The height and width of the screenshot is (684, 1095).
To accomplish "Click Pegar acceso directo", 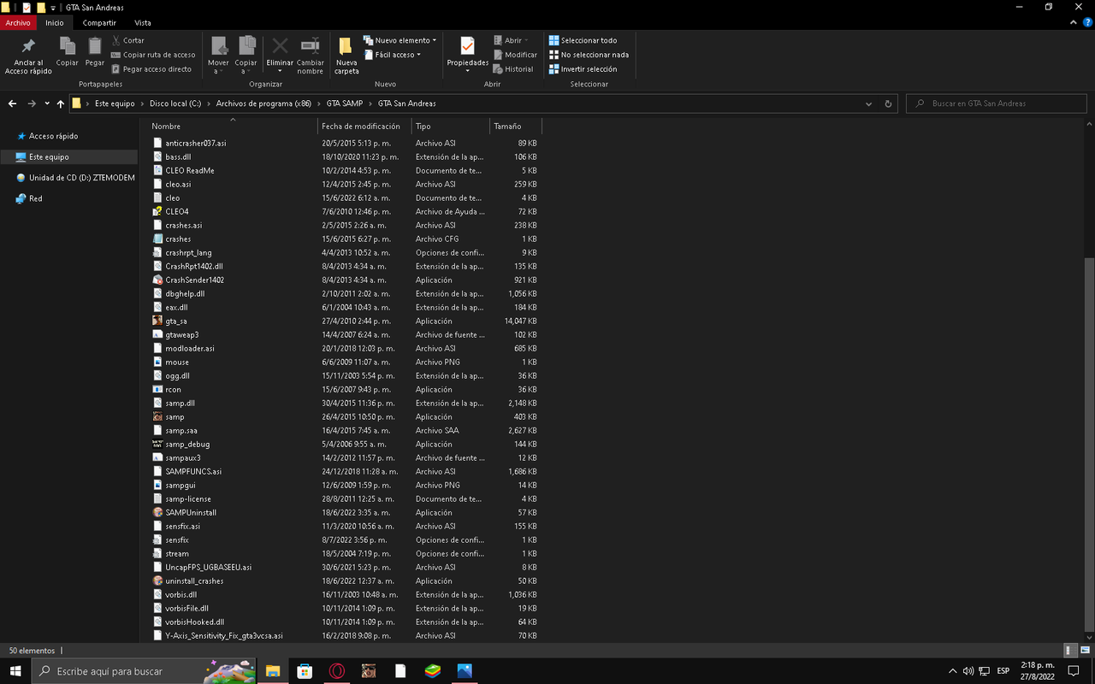I will [x=152, y=69].
